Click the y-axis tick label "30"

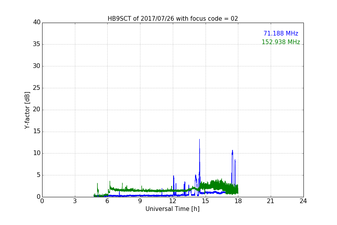[x=37, y=66]
